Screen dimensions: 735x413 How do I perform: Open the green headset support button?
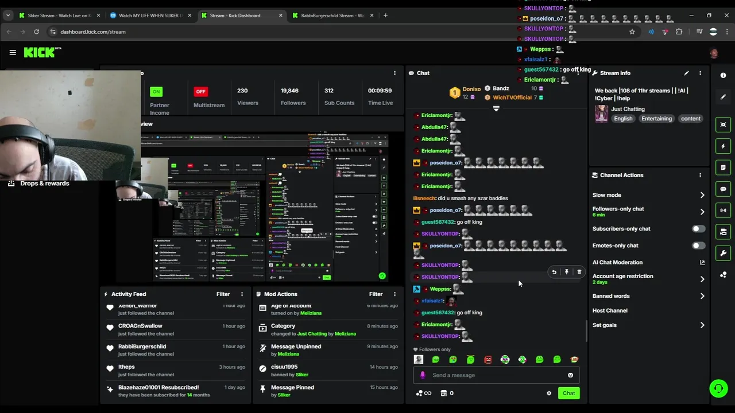718,388
